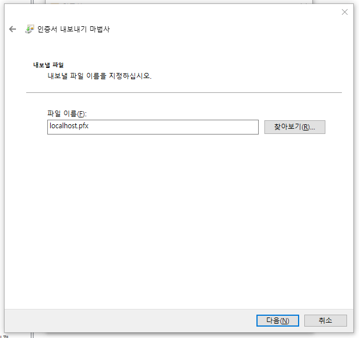The height and width of the screenshot is (338, 359).
Task: Click the localhost.pfx text in the field
Action: [69, 127]
